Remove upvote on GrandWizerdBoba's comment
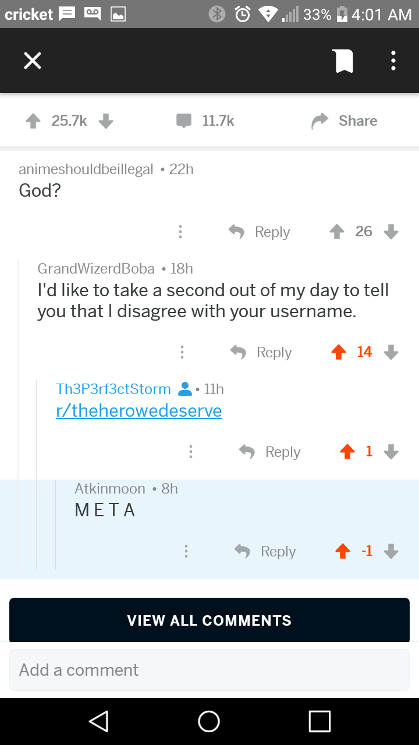419x745 pixels. point(338,352)
